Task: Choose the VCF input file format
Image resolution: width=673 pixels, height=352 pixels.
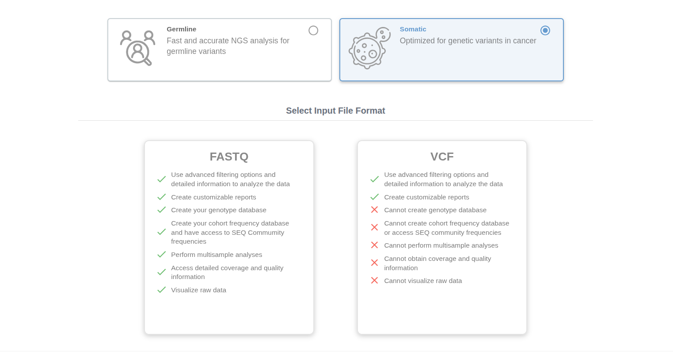Action: pyautogui.click(x=442, y=237)
